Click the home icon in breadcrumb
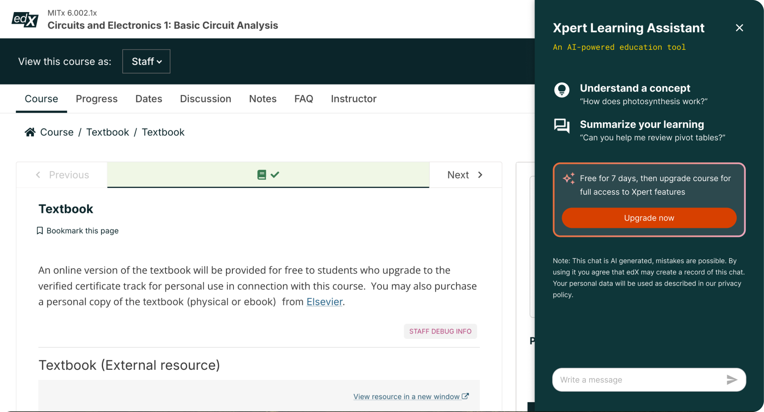This screenshot has height=412, width=764. pyautogui.click(x=30, y=132)
